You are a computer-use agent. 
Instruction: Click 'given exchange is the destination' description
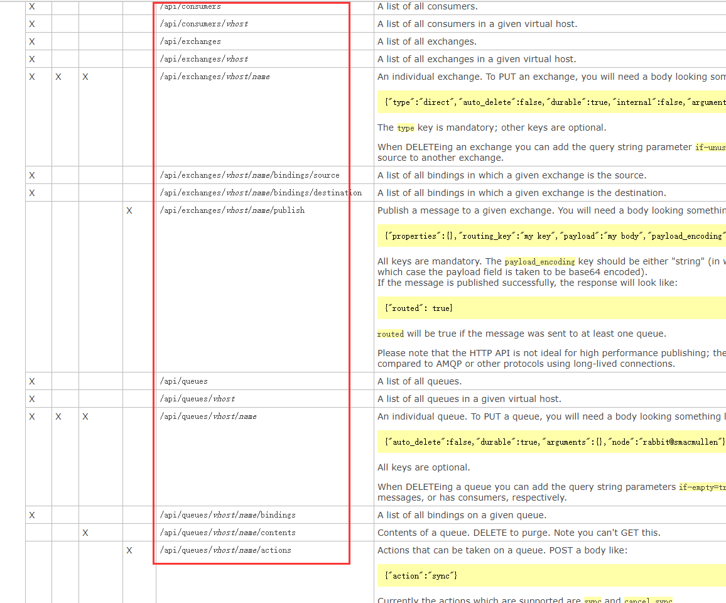(x=522, y=193)
